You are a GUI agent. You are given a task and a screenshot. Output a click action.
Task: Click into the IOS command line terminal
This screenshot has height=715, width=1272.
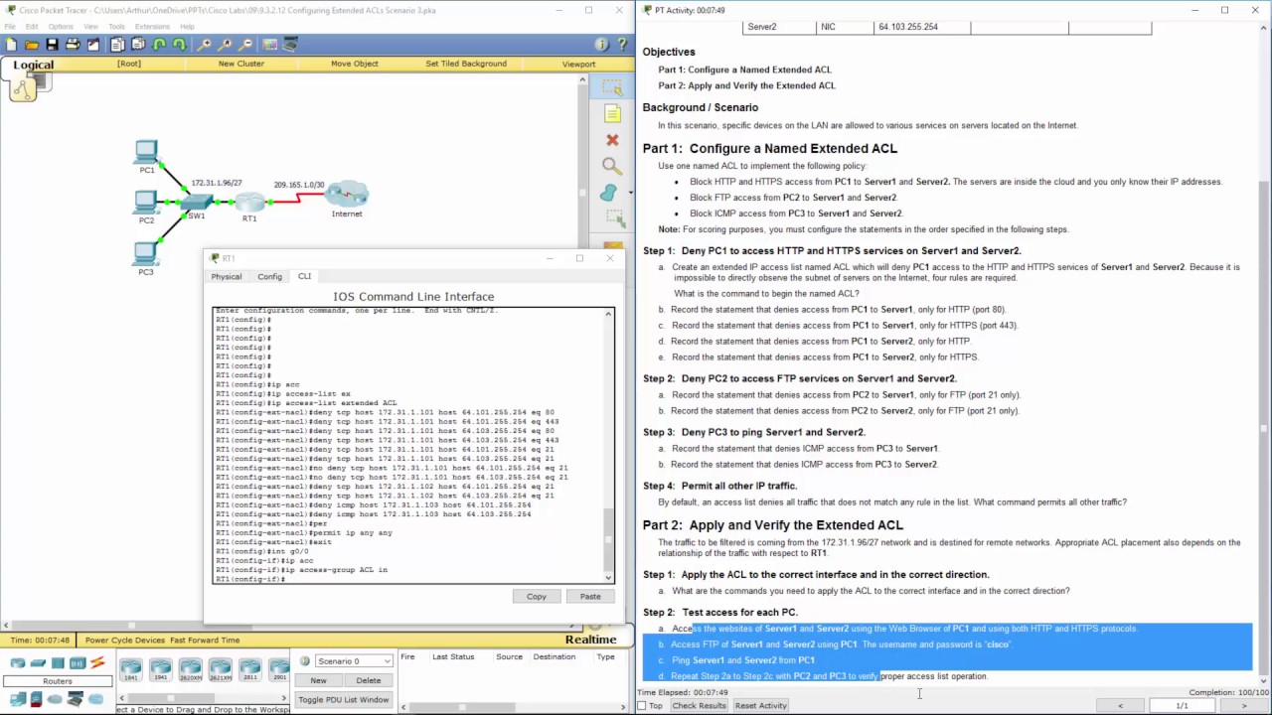[408, 444]
